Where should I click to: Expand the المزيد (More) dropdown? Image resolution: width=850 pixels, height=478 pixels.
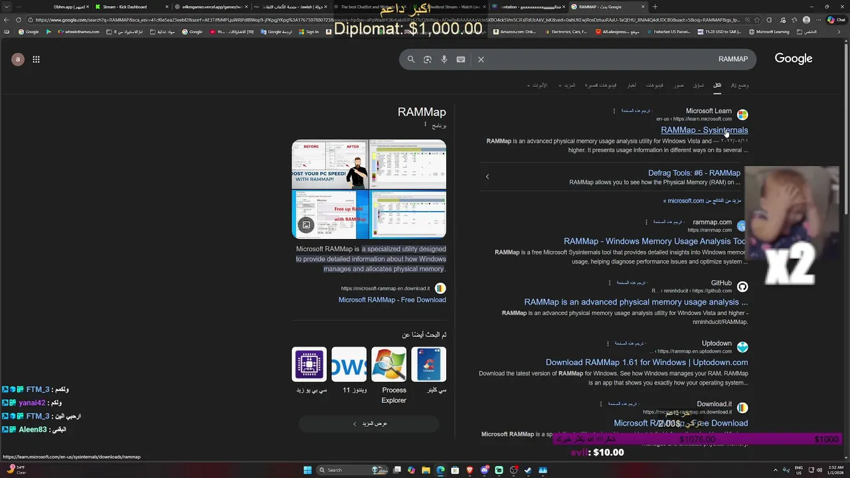tap(567, 85)
